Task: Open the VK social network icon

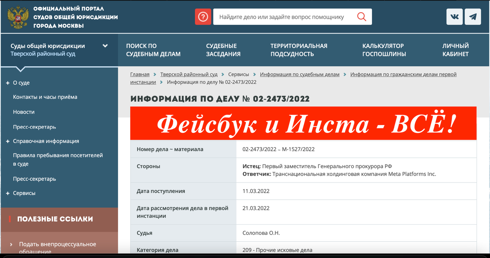Action: pos(454,17)
